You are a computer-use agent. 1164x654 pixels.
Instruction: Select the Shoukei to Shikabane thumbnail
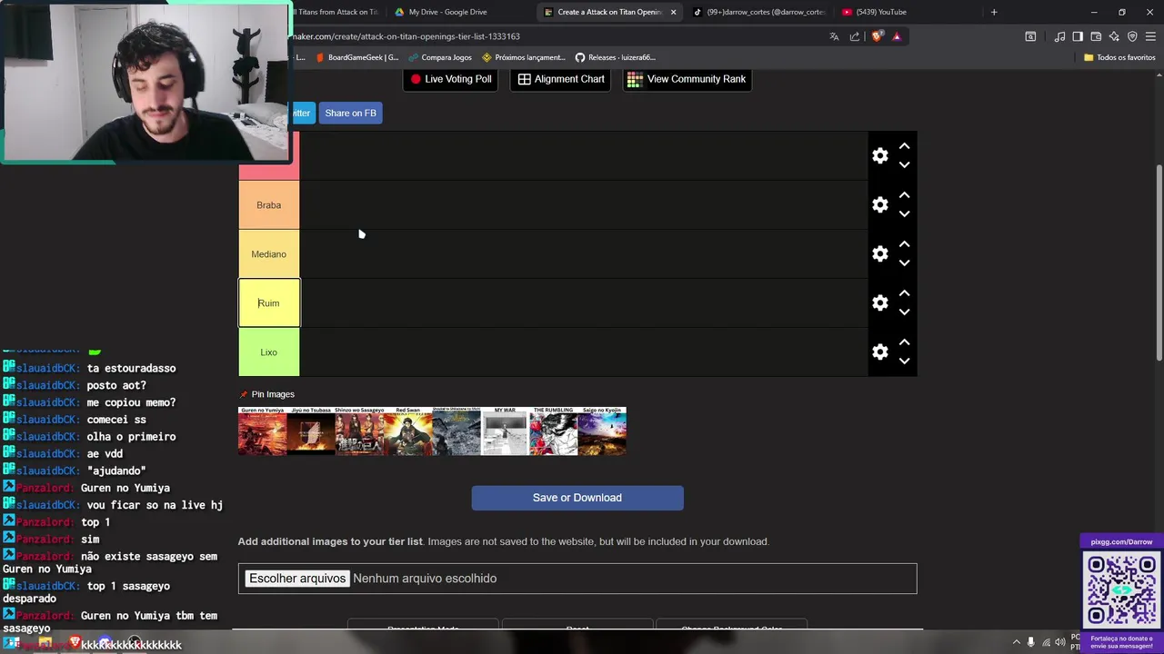click(x=457, y=431)
